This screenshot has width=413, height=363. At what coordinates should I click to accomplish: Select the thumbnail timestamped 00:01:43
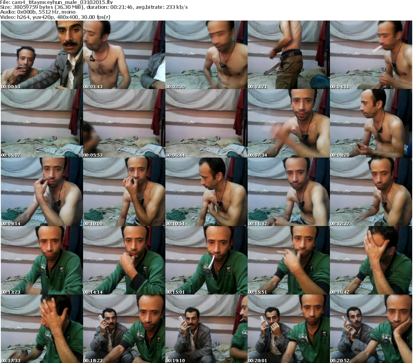tap(124, 55)
